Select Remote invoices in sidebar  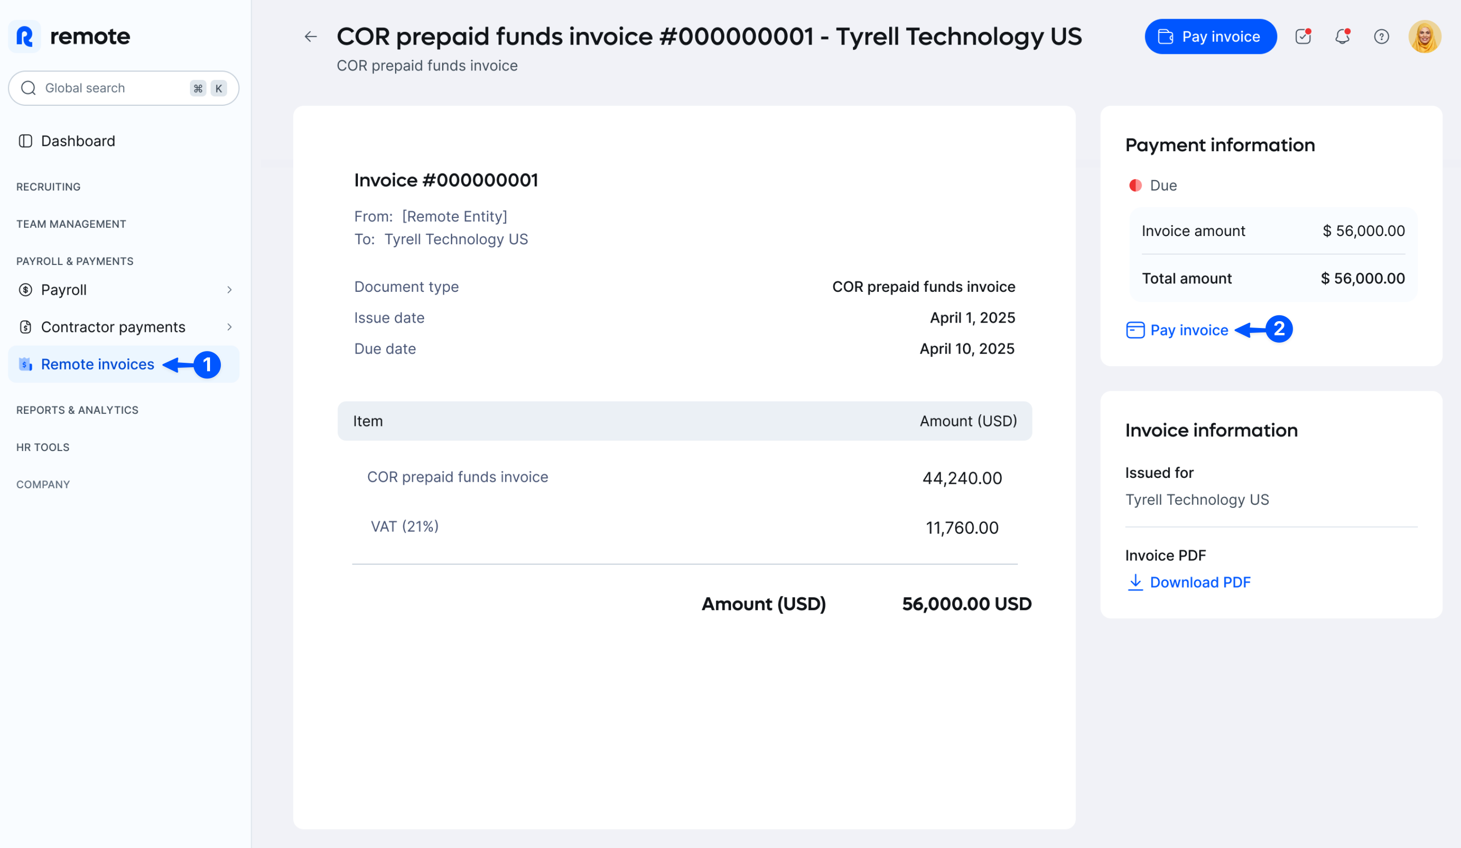(x=123, y=364)
